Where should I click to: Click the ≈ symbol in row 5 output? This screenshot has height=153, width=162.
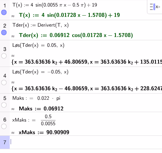(x=13, y=109)
